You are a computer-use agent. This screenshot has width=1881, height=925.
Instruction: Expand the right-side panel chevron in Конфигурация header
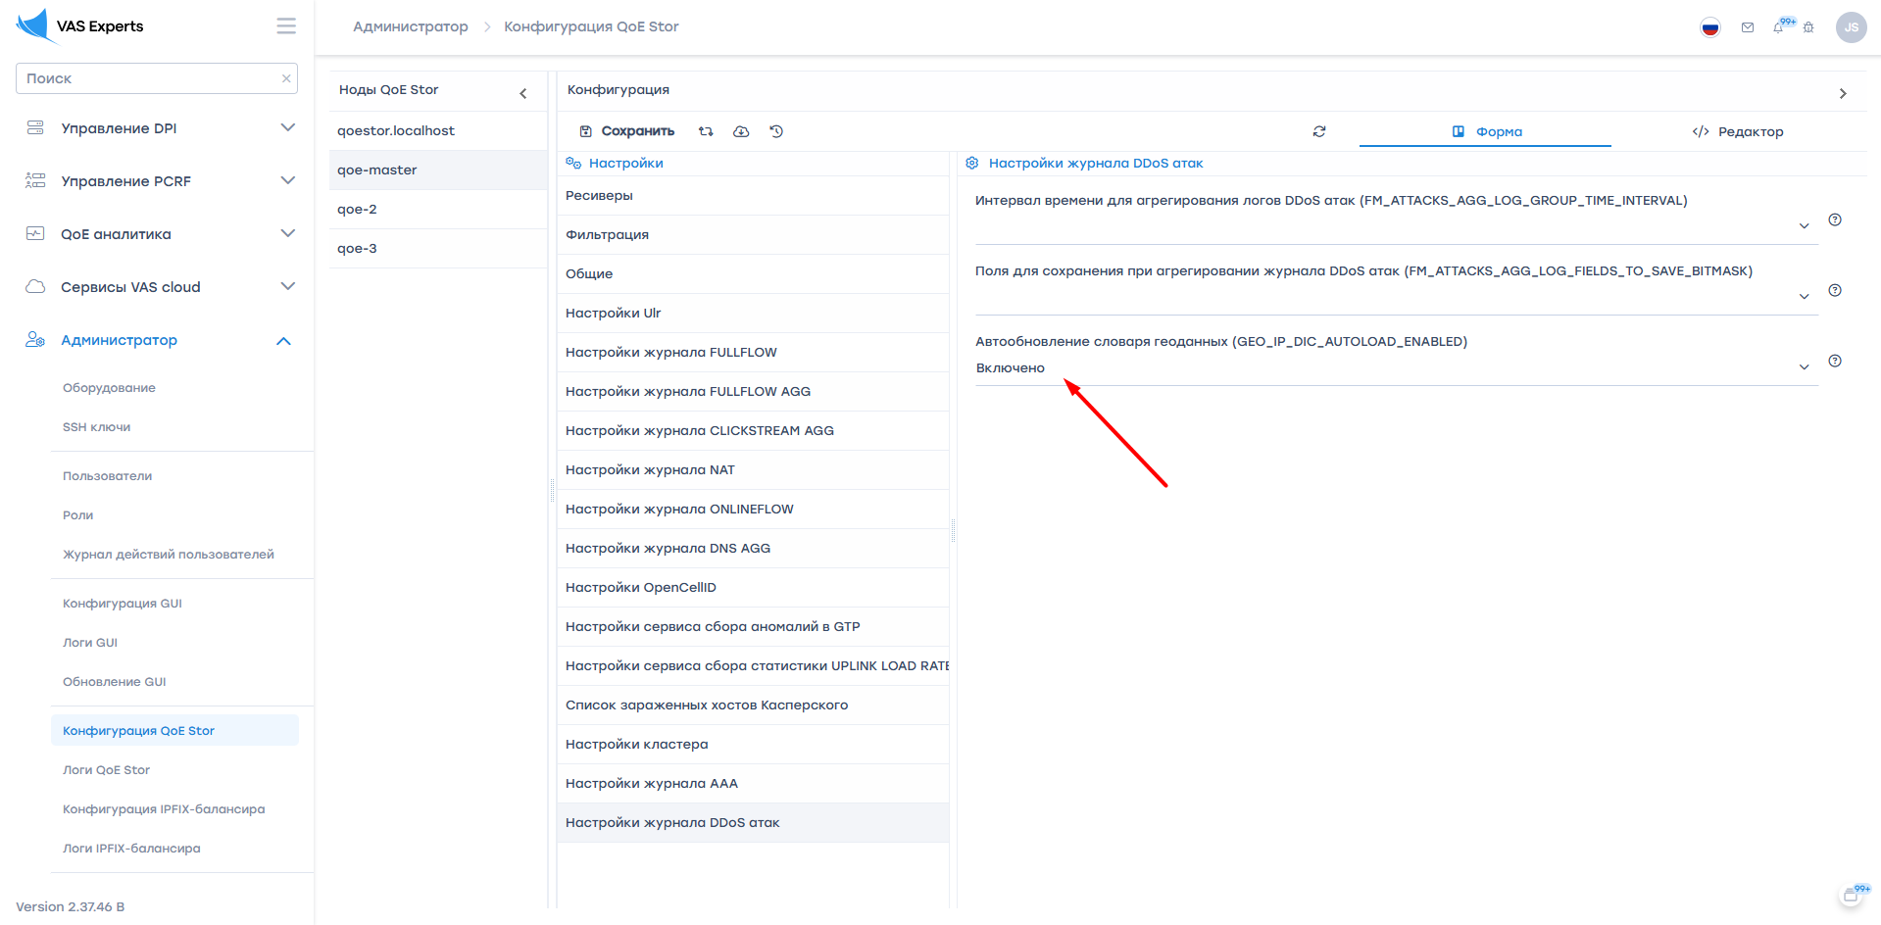[1843, 93]
